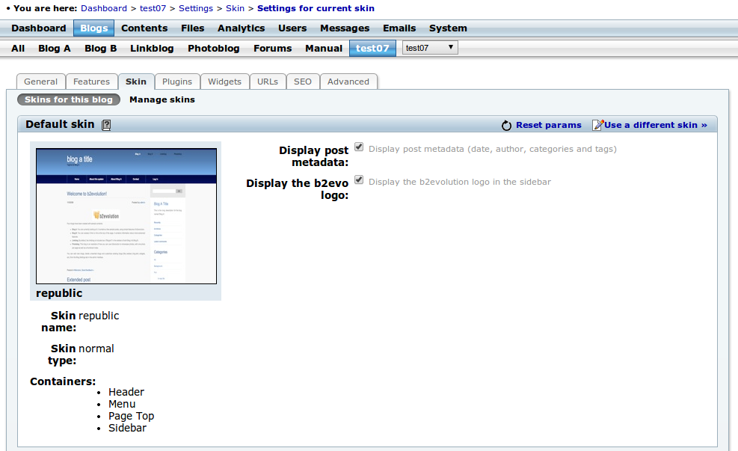738x451 pixels.
Task: Open the Plugins tab
Action: pos(177,82)
